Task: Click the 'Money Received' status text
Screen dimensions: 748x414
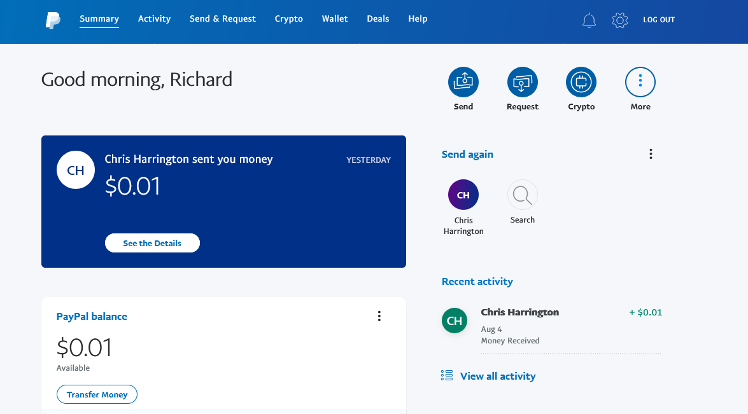Action: (510, 341)
